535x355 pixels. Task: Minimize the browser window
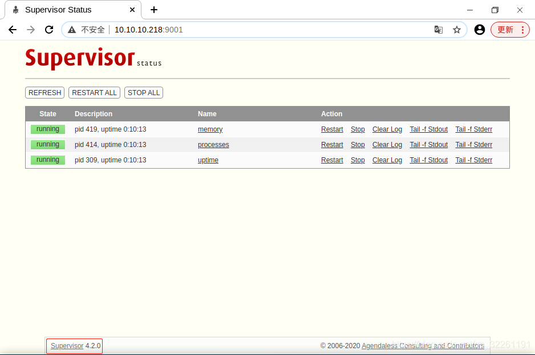470,10
